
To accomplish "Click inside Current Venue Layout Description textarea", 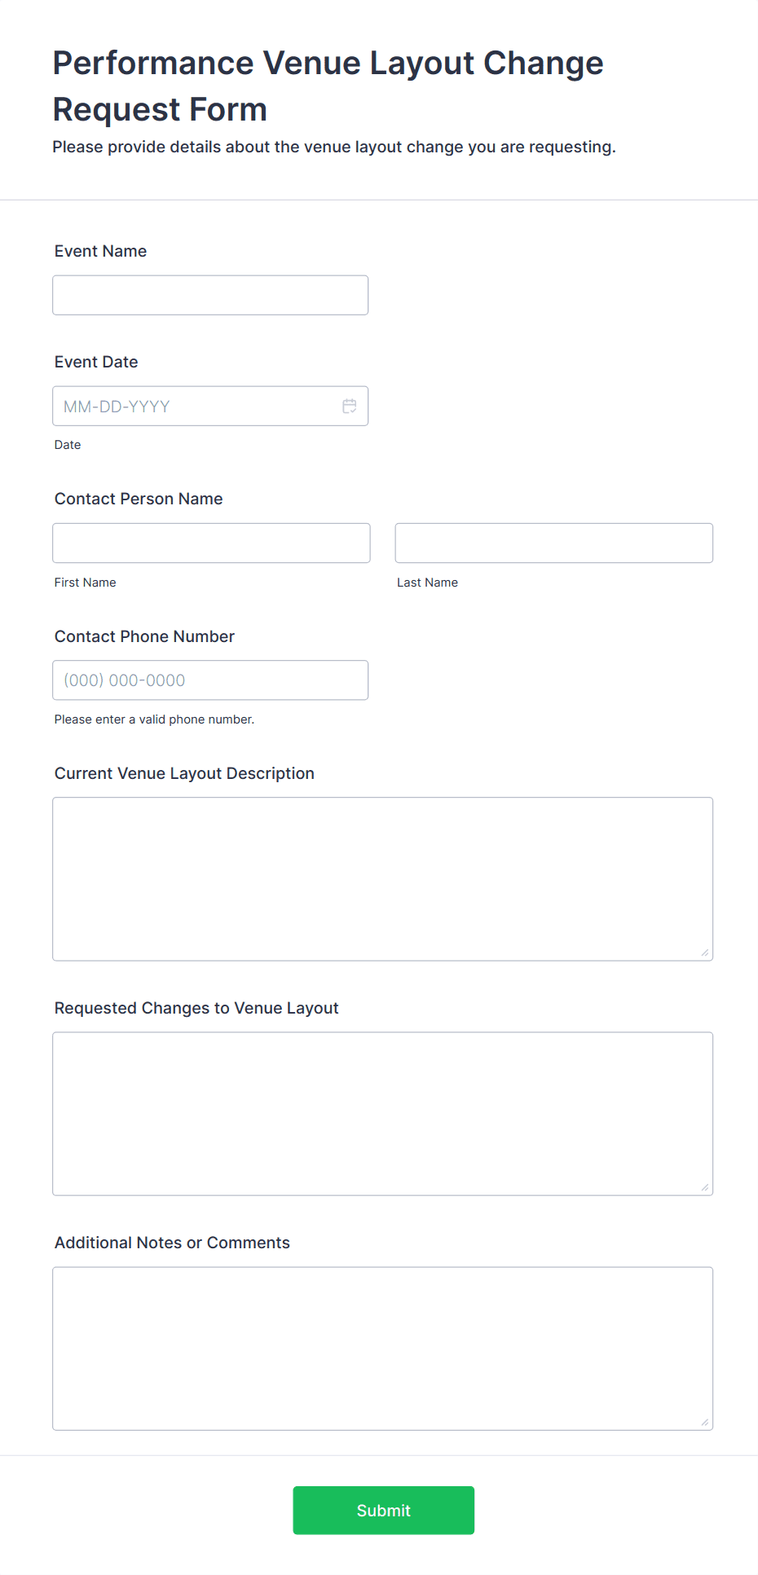I will (382, 878).
